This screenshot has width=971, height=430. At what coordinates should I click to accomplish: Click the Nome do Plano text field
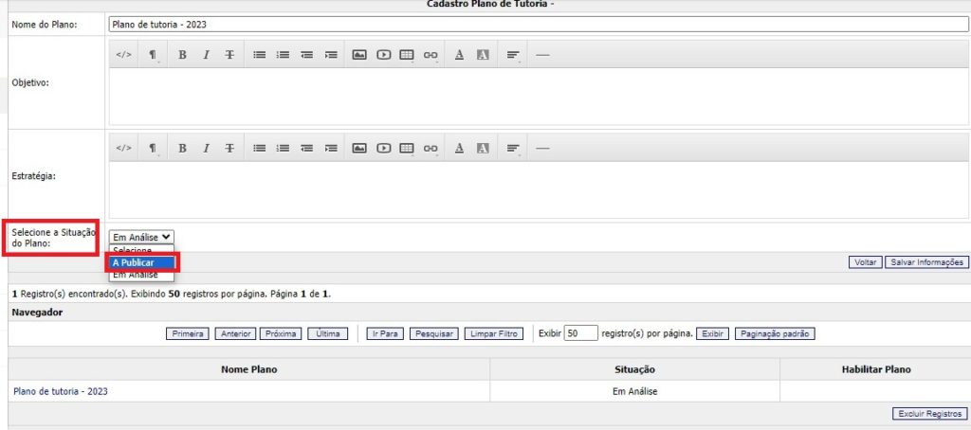[x=537, y=24]
